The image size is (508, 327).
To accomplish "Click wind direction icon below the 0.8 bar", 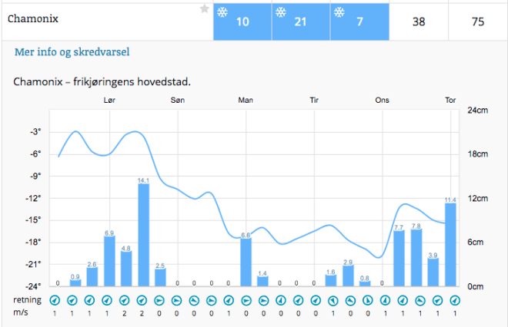I will (368, 300).
